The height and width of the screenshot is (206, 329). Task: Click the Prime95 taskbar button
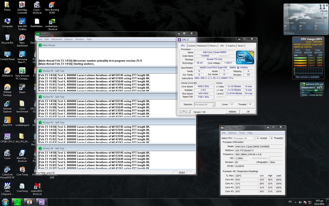[x=17, y=202]
